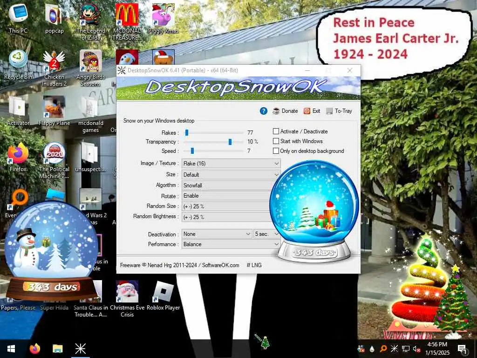Image resolution: width=477 pixels, height=358 pixels.
Task: Select the Roblox Player shortcut
Action: coord(163,295)
